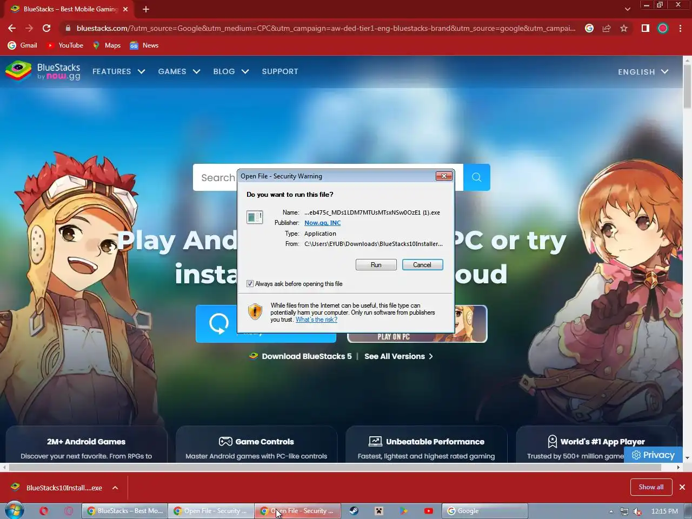Open the What's the risk? link

(x=316, y=320)
